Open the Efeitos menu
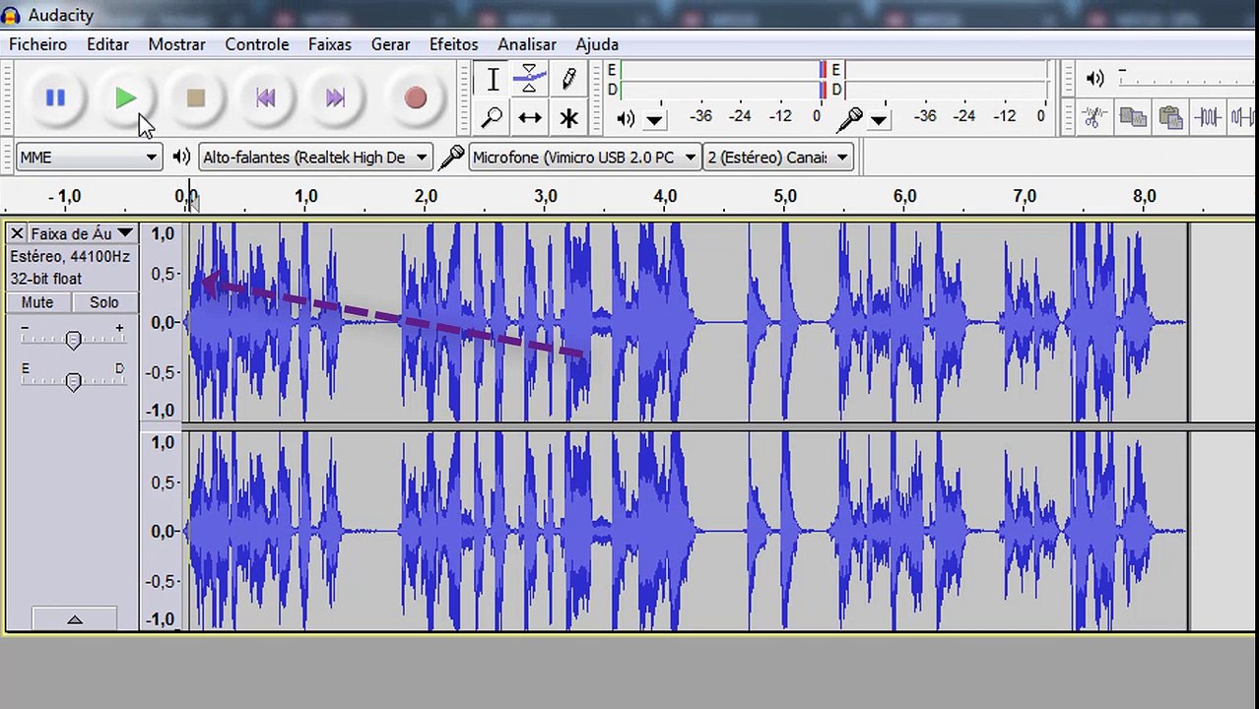 coord(454,44)
